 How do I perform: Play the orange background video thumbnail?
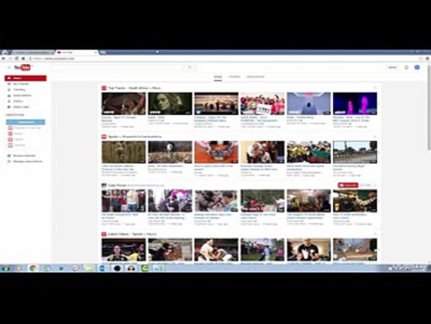(216, 152)
